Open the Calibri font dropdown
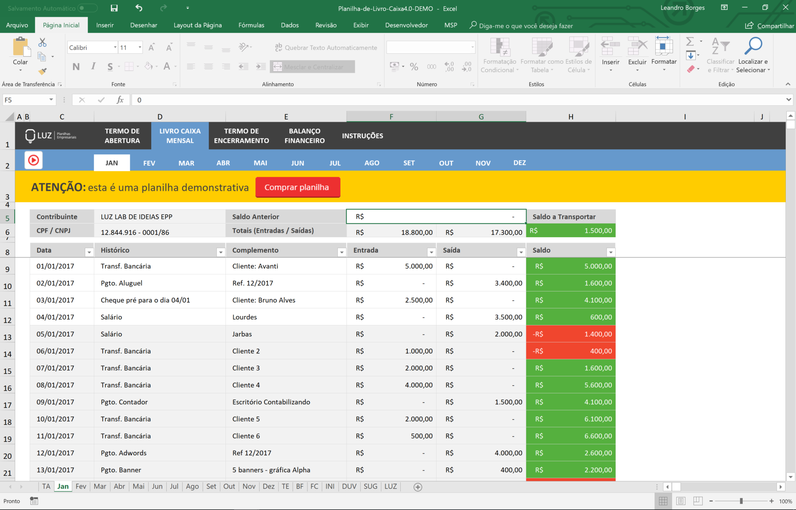 (115, 47)
